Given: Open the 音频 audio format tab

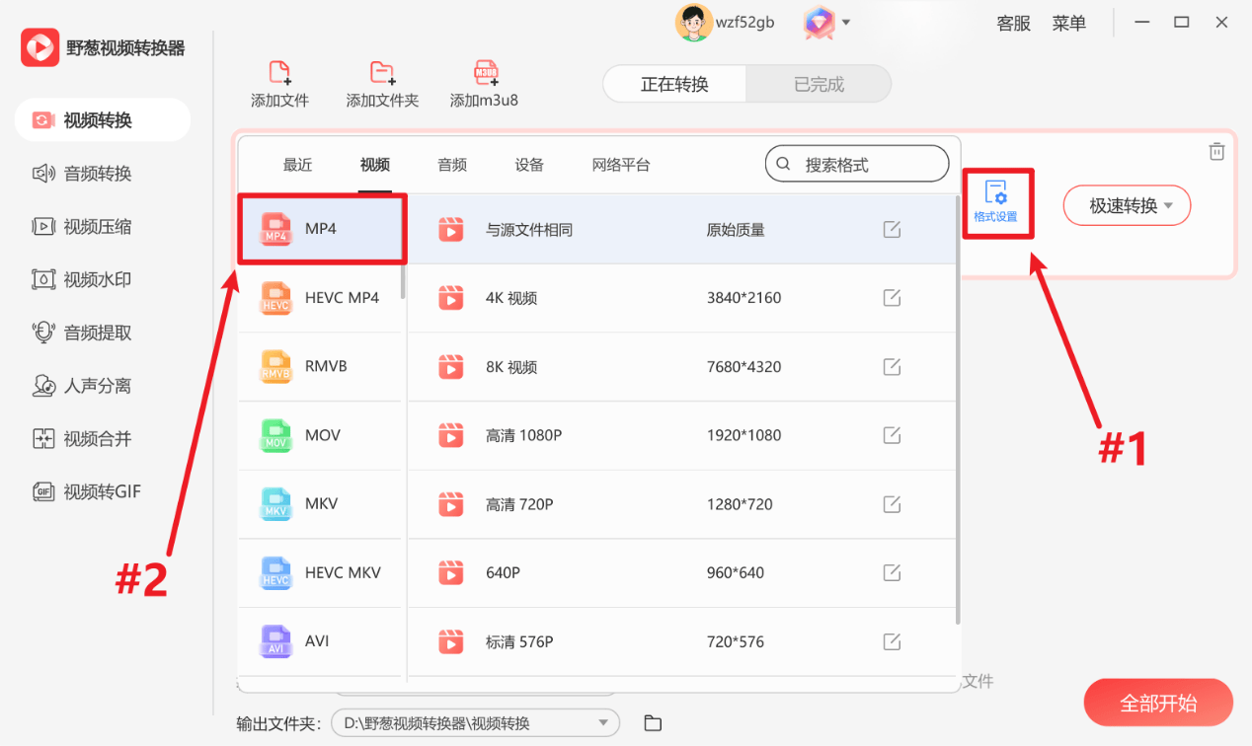Looking at the screenshot, I should pos(451,164).
